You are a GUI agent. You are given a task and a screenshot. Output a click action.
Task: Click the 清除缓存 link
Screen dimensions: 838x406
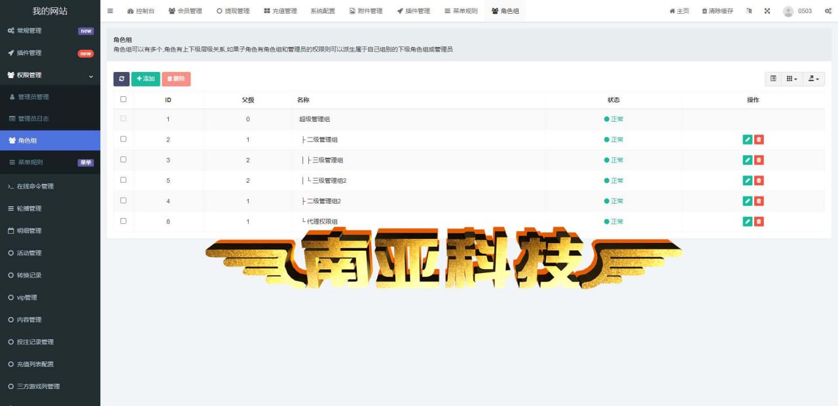718,11
